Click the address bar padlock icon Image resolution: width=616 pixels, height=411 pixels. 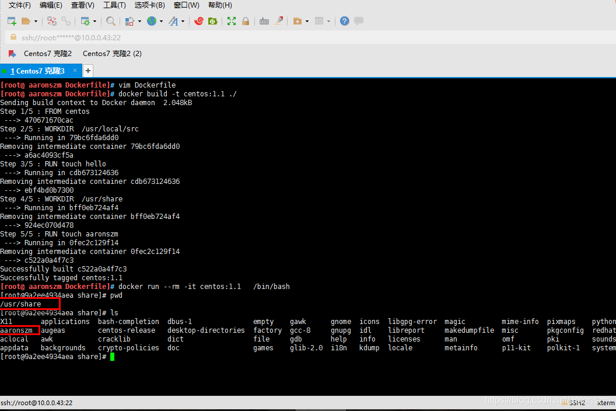(13, 37)
